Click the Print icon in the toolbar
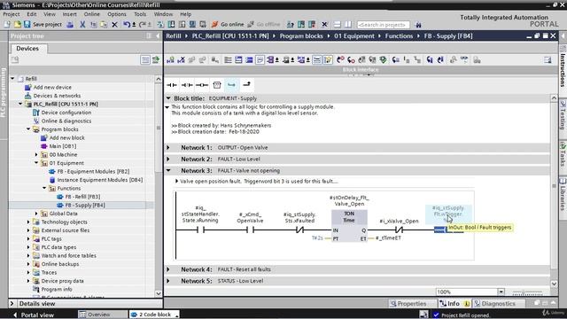This screenshot has height=319, width=567. pyautogui.click(x=70, y=24)
